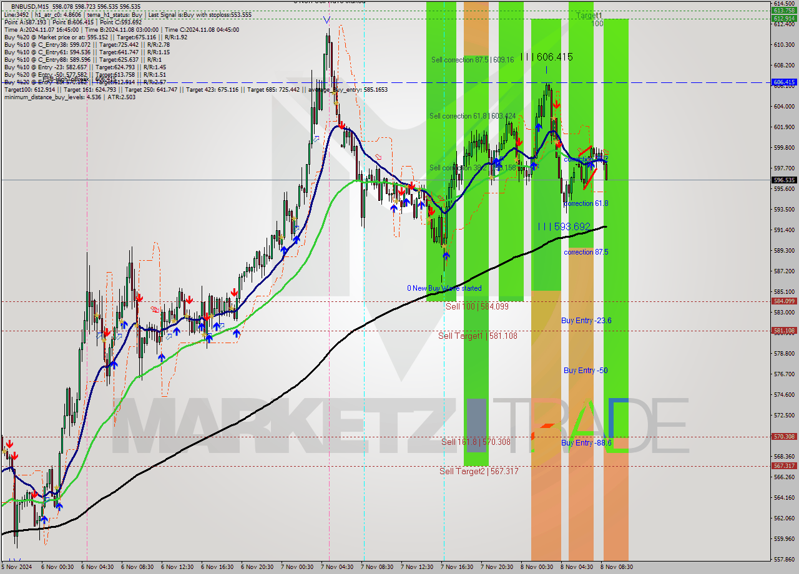Click the green 612.914 price axis tag
799x574 pixels.
(x=784, y=18)
